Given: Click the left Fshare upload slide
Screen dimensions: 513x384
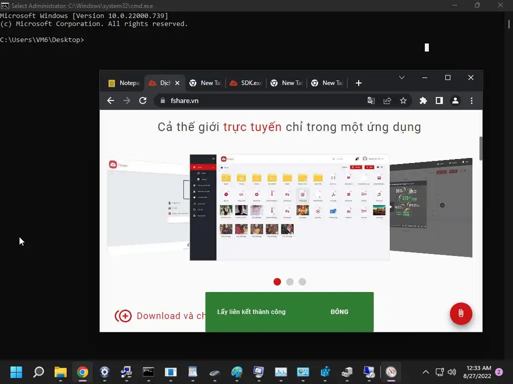Looking at the screenshot, I should coord(148,207).
